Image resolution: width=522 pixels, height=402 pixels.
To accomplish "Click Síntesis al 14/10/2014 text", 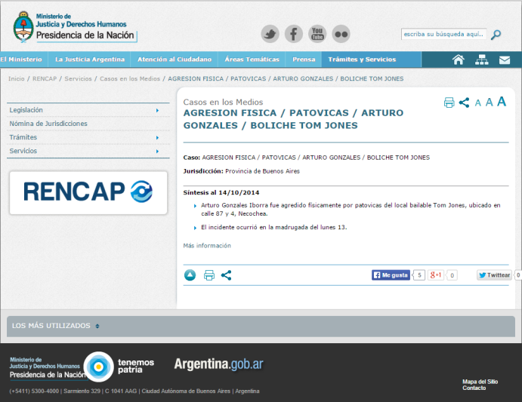I will [x=221, y=192].
